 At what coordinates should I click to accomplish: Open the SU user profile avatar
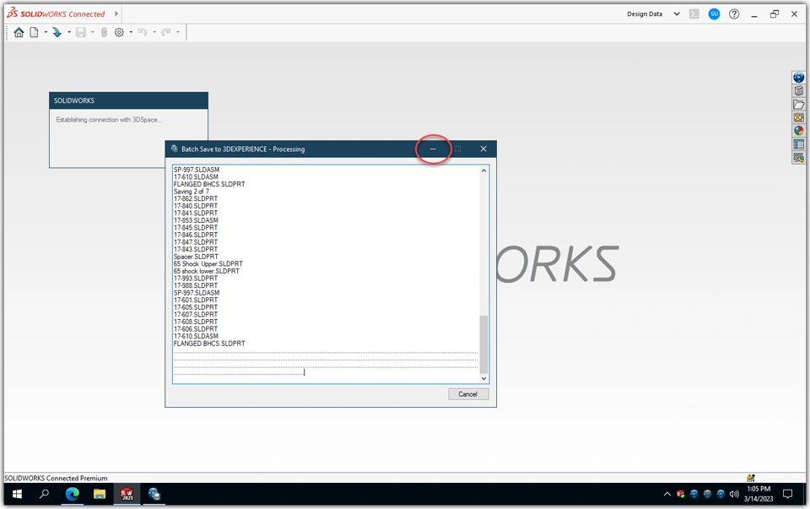pyautogui.click(x=714, y=14)
